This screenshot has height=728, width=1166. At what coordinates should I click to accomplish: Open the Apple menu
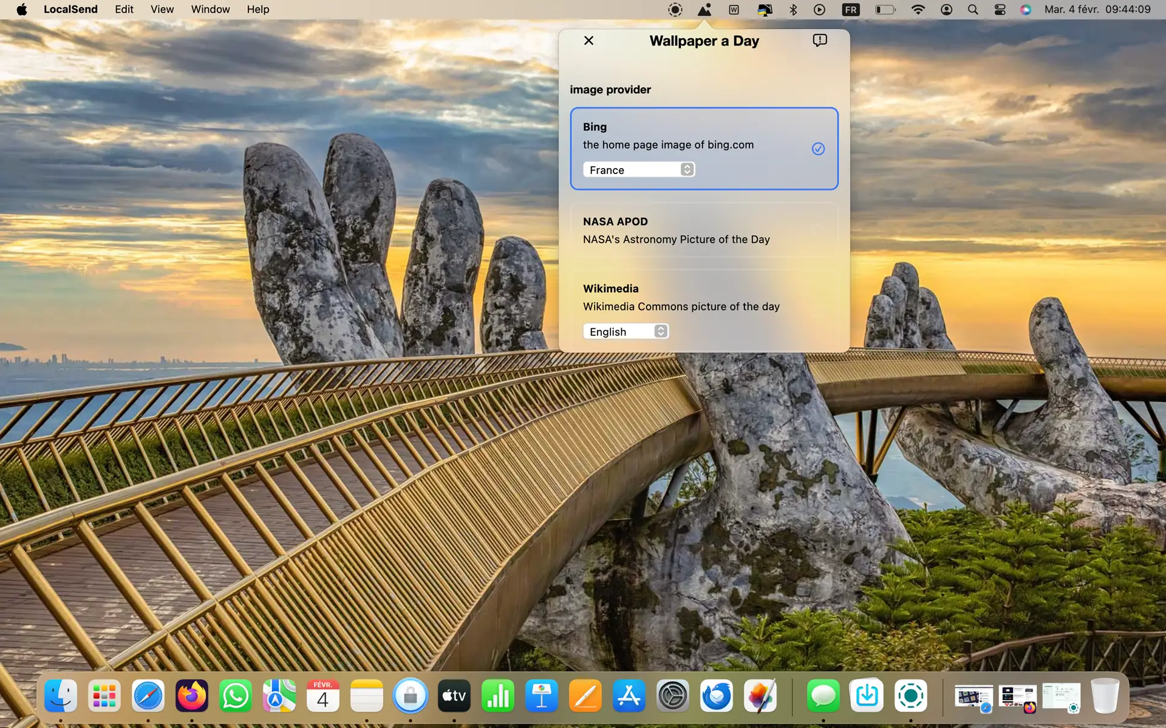[x=22, y=9]
